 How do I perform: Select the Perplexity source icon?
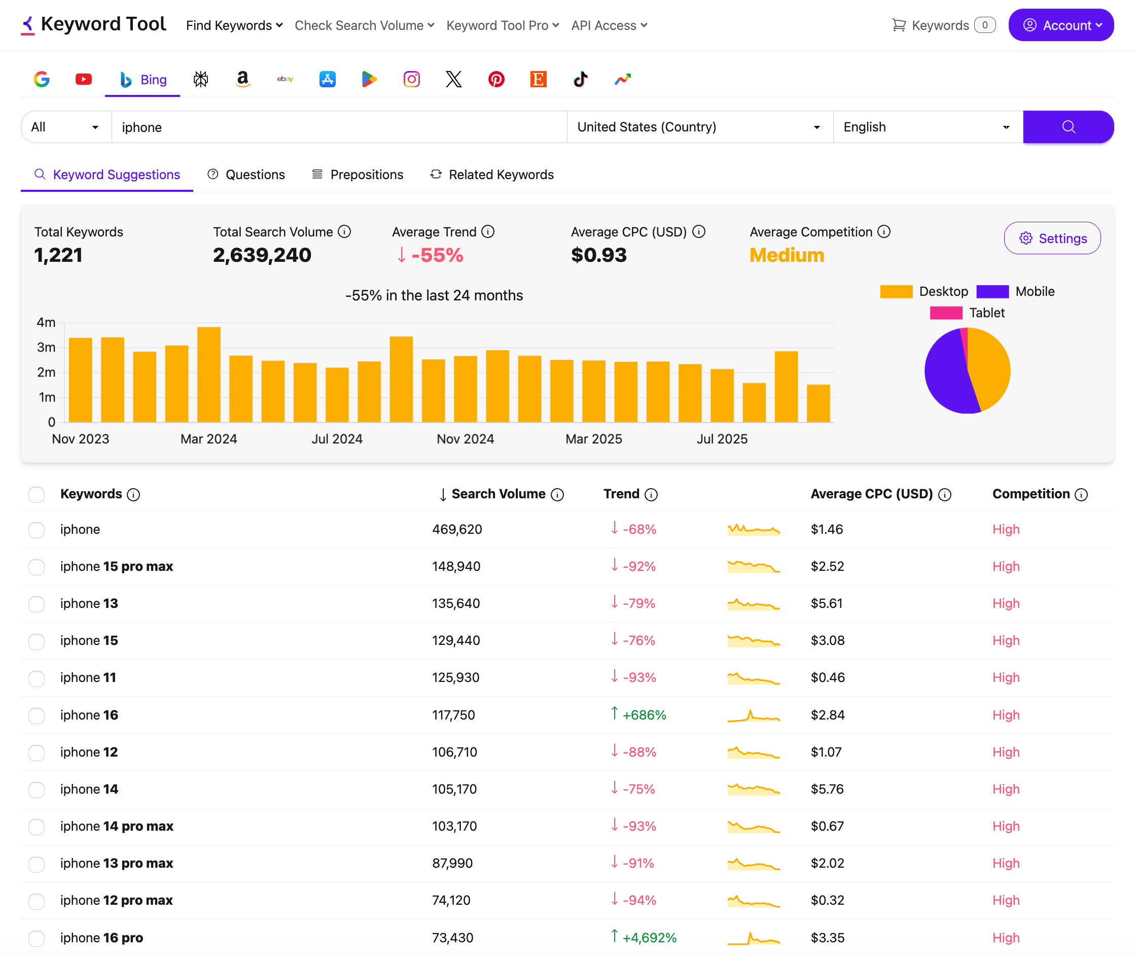[x=200, y=79]
